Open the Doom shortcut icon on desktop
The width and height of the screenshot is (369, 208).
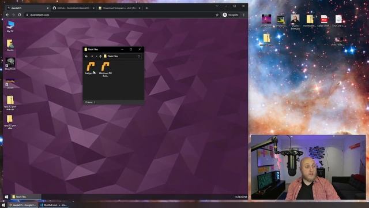[10, 83]
